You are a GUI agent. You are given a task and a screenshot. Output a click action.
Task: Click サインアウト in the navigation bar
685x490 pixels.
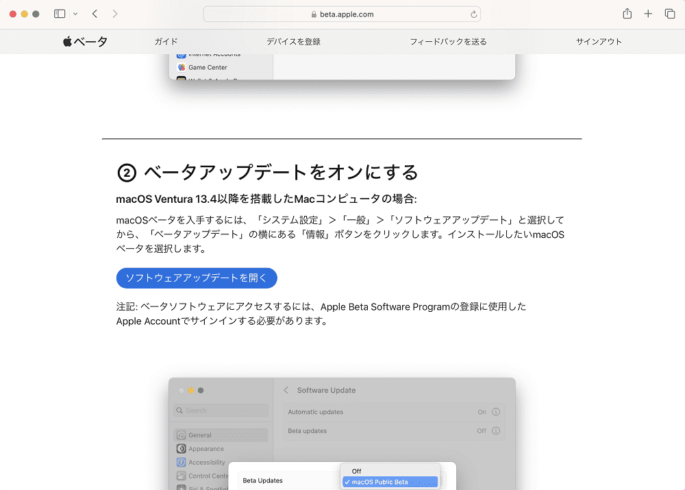[x=599, y=42]
